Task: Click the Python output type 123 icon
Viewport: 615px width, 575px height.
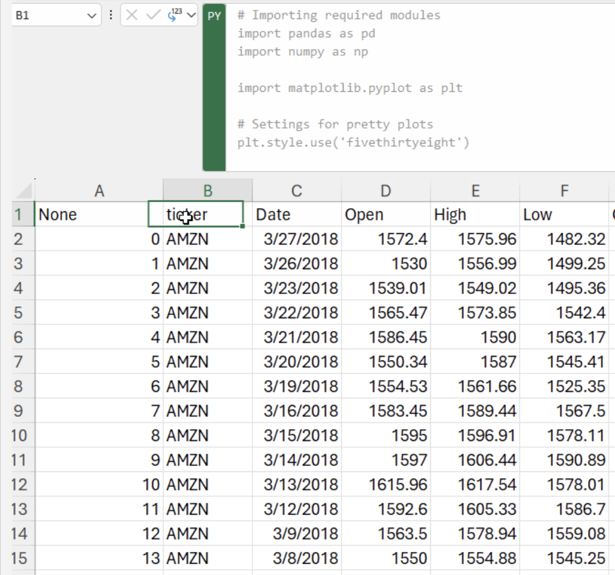Action: click(x=173, y=15)
